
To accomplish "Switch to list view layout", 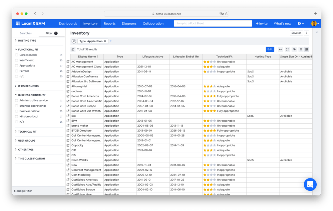I will [301, 49].
